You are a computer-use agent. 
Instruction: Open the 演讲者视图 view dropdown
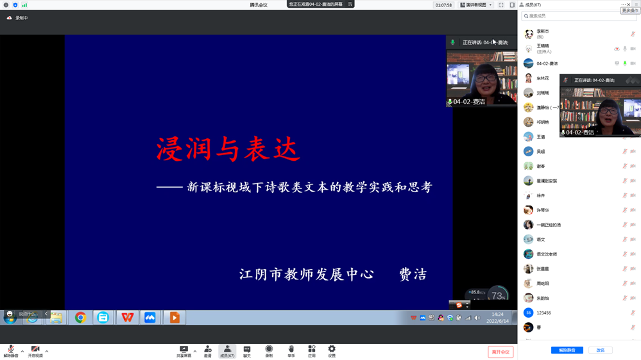point(475,5)
